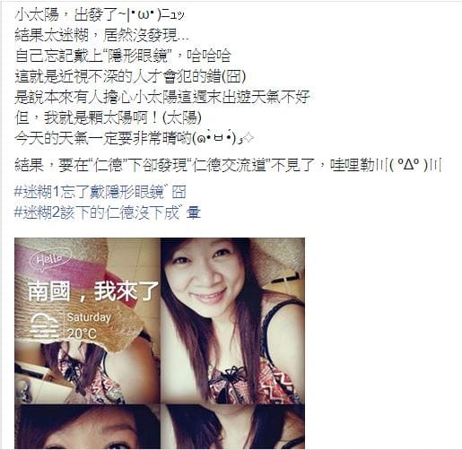Select the Saturday label on the photo
462x450 pixels.
pos(89,317)
